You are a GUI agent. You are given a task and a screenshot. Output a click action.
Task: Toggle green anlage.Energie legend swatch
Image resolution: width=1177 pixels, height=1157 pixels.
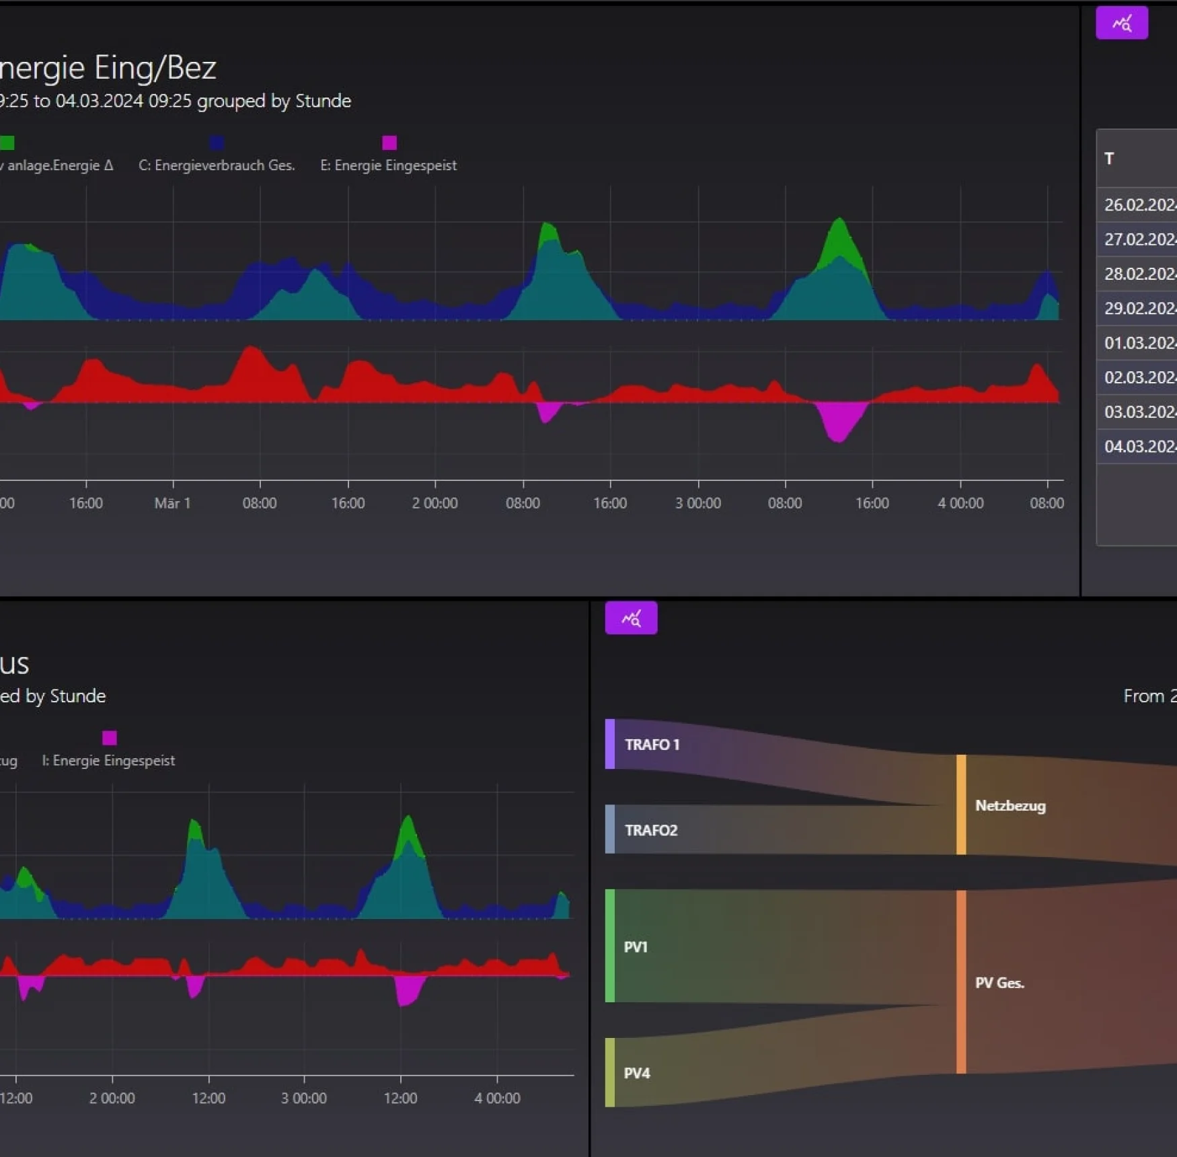pyautogui.click(x=7, y=143)
